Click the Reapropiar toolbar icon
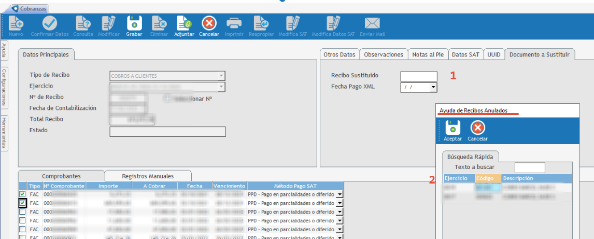This screenshot has width=594, height=239. 261,23
